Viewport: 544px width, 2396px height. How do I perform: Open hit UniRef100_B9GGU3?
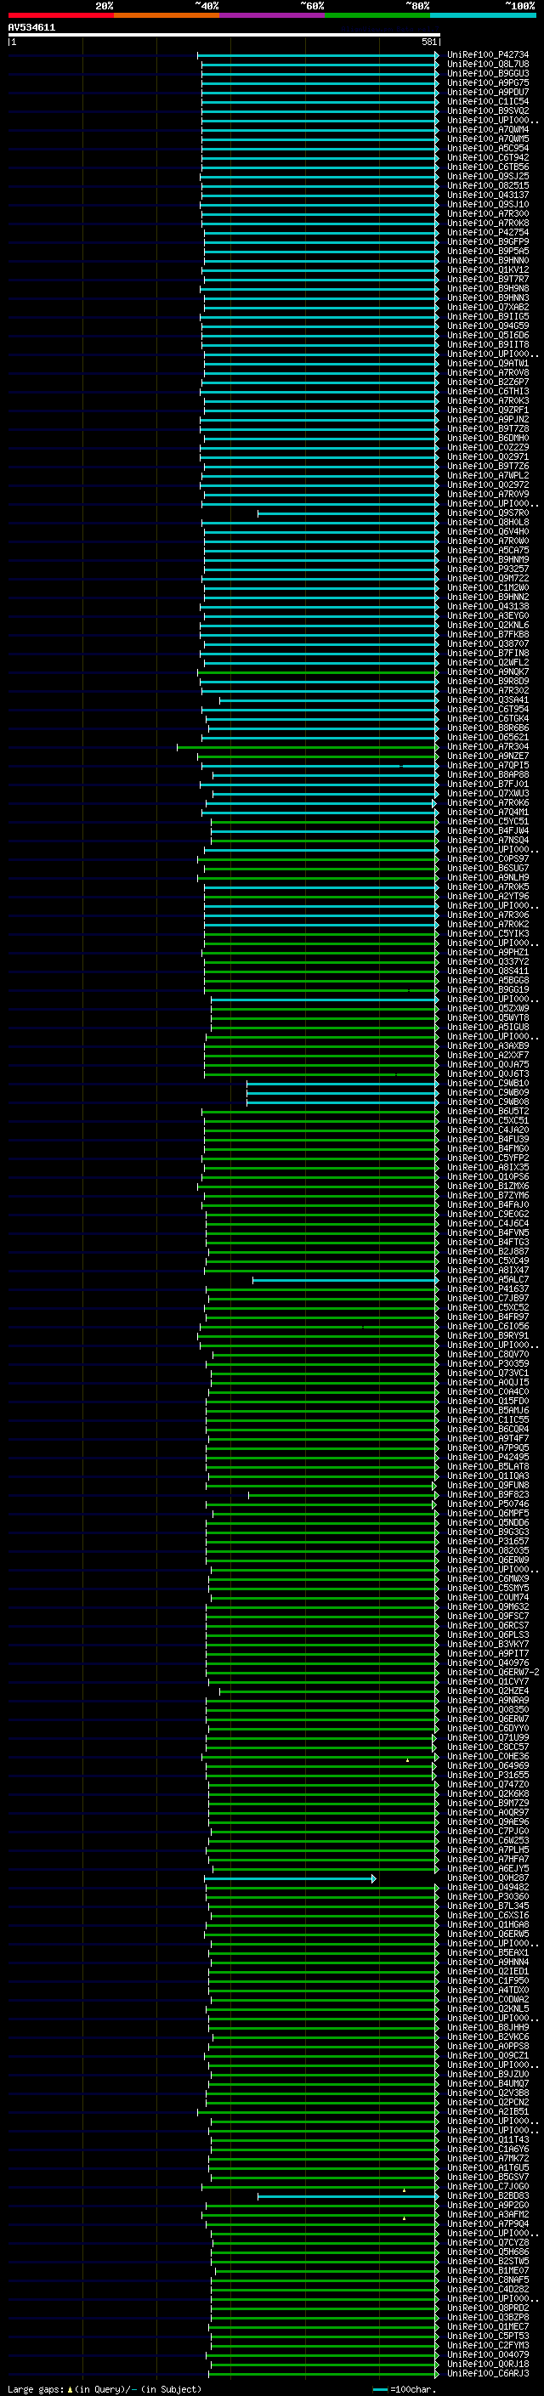click(487, 73)
